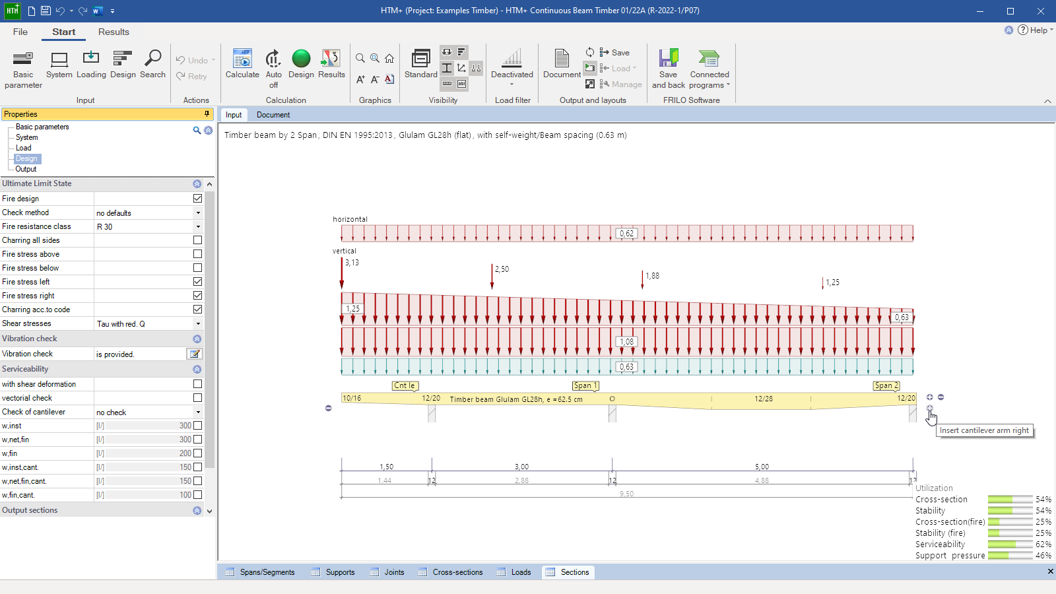Open the Design input icon in Input group
This screenshot has width=1056, height=594.
click(x=123, y=65)
